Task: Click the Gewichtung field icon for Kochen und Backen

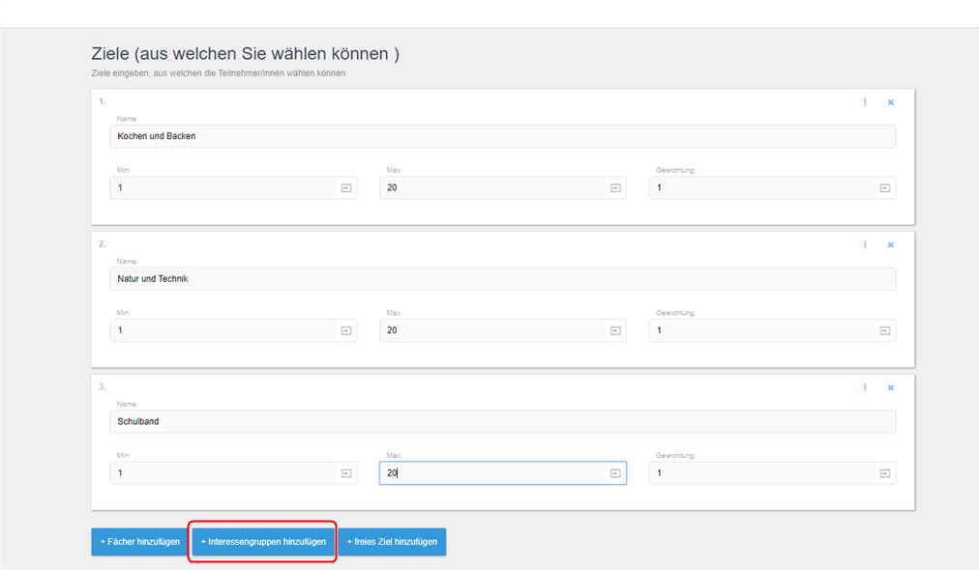Action: [885, 187]
